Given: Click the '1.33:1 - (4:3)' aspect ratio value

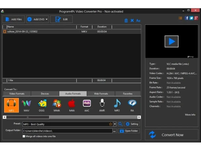Looking at the screenshot, I should [x=173, y=92].
